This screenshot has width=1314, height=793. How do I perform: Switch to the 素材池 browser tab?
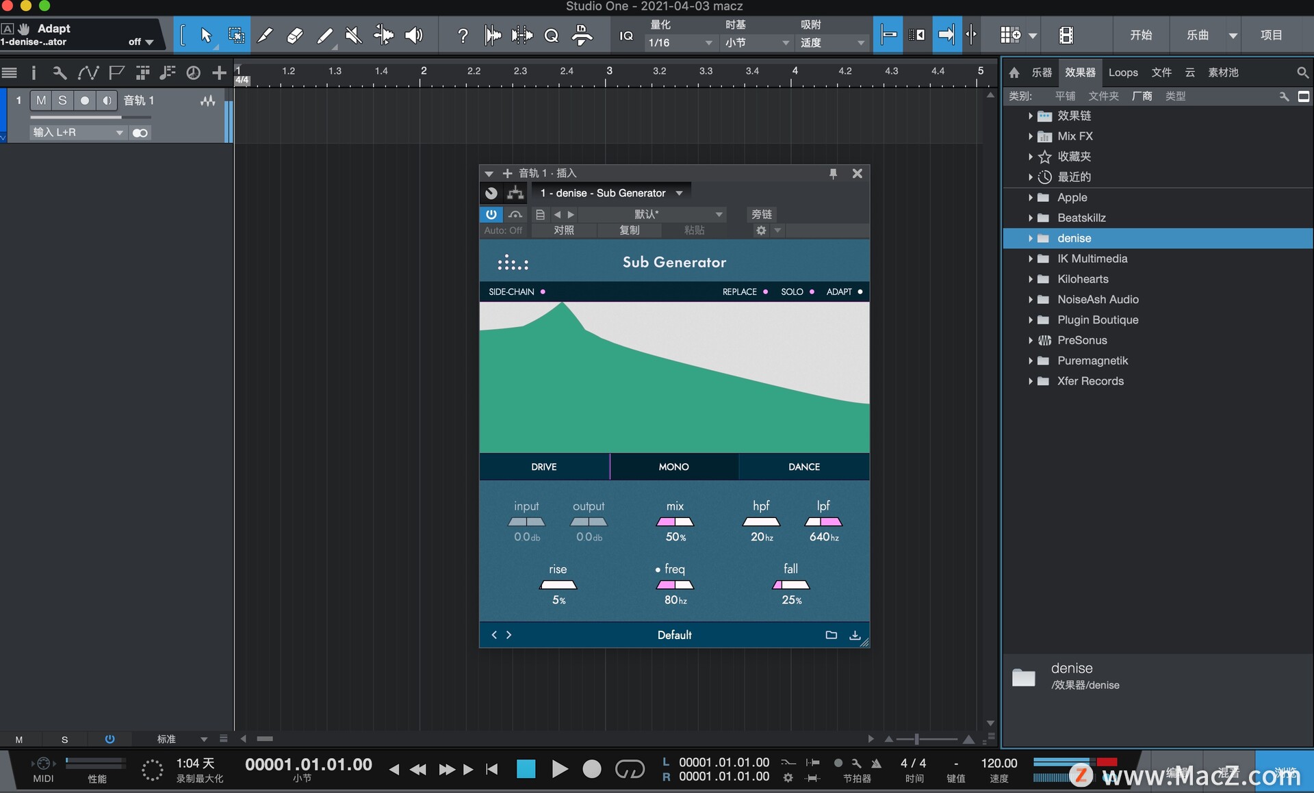pyautogui.click(x=1223, y=73)
